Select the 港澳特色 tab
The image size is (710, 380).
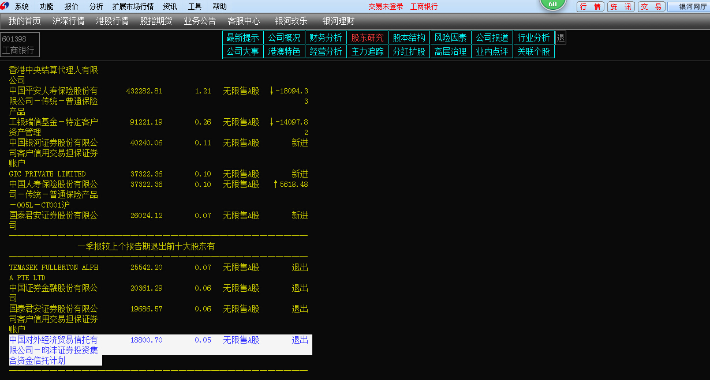click(285, 51)
